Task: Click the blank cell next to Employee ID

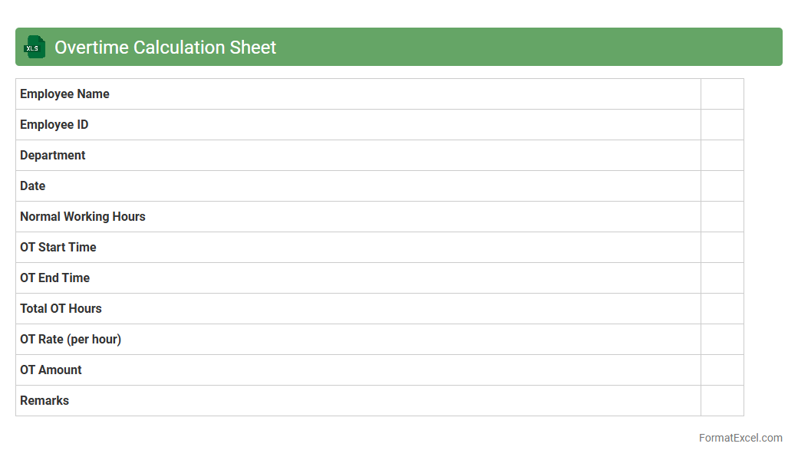Action: click(x=722, y=125)
